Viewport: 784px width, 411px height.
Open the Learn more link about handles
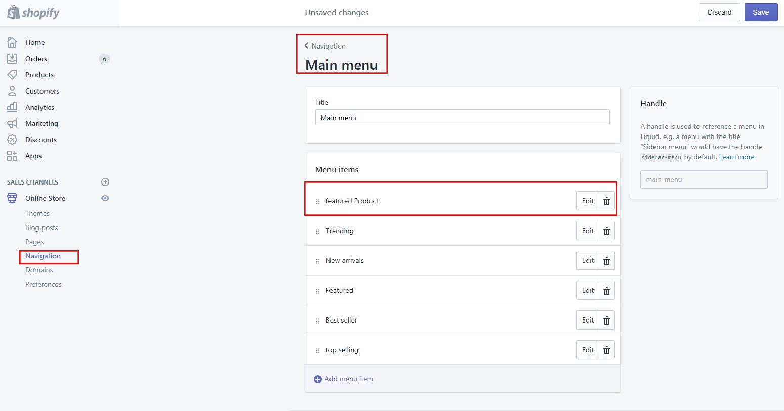click(x=736, y=157)
